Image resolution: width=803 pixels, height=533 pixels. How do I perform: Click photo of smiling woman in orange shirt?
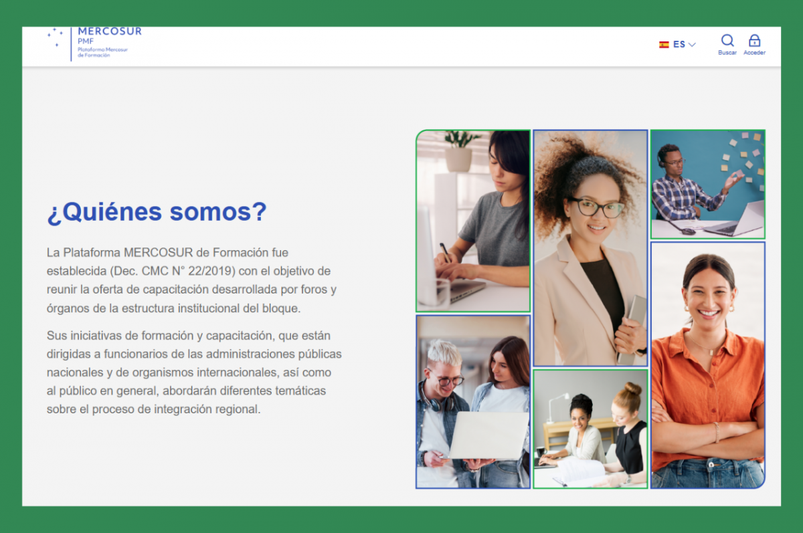coord(707,364)
